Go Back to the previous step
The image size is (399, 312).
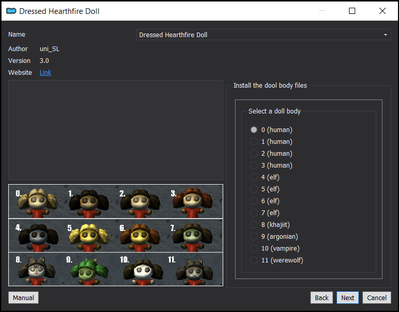pos(322,298)
